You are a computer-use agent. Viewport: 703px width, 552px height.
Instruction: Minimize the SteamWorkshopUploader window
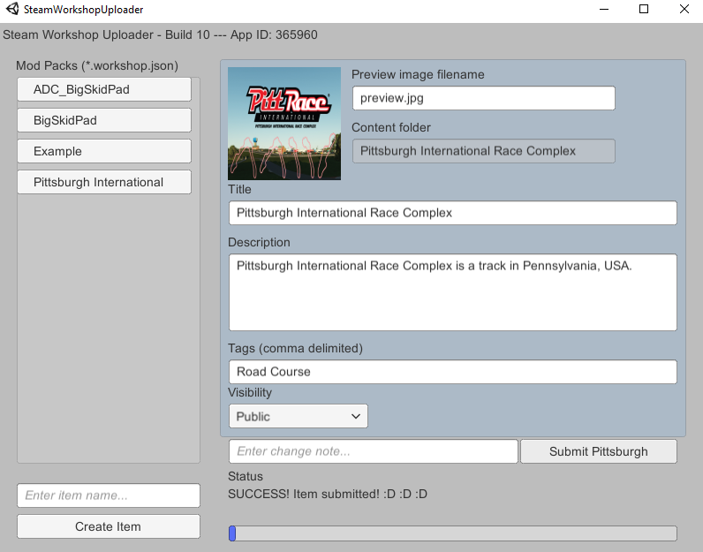(x=604, y=9)
